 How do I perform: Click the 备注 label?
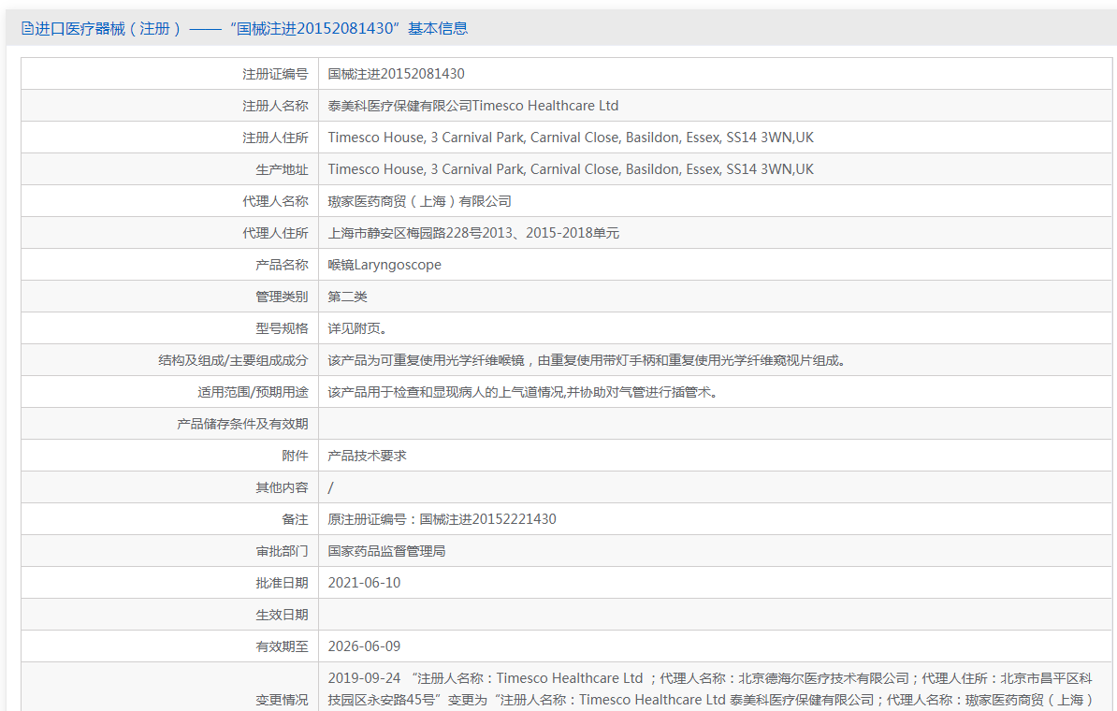click(295, 520)
